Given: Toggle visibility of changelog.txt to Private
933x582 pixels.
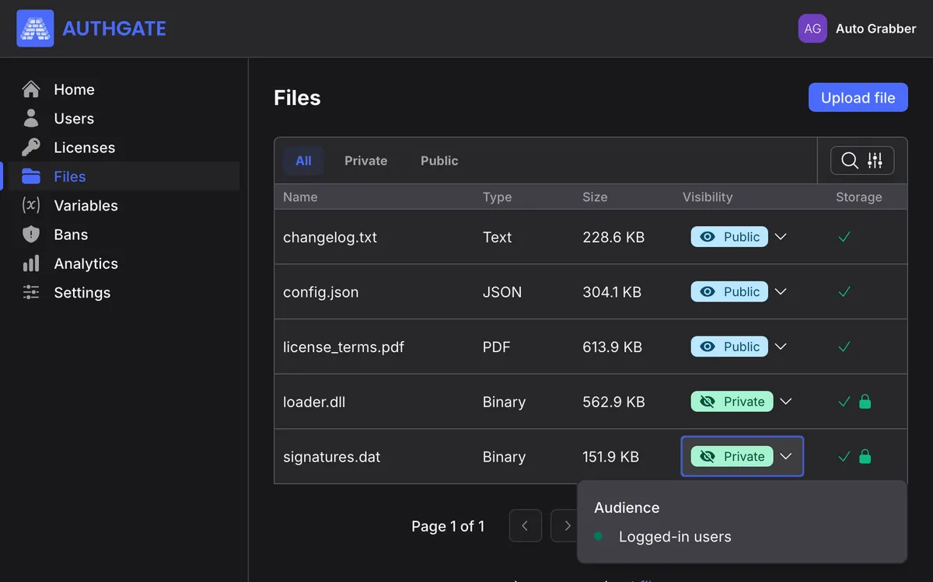Looking at the screenshot, I should click(x=729, y=236).
